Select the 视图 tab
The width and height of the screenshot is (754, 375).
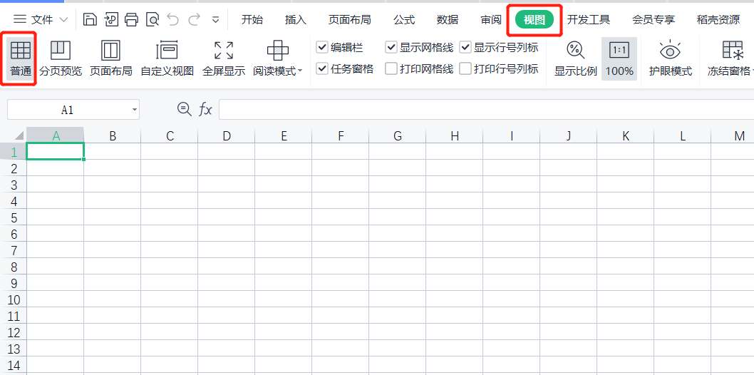coord(534,20)
